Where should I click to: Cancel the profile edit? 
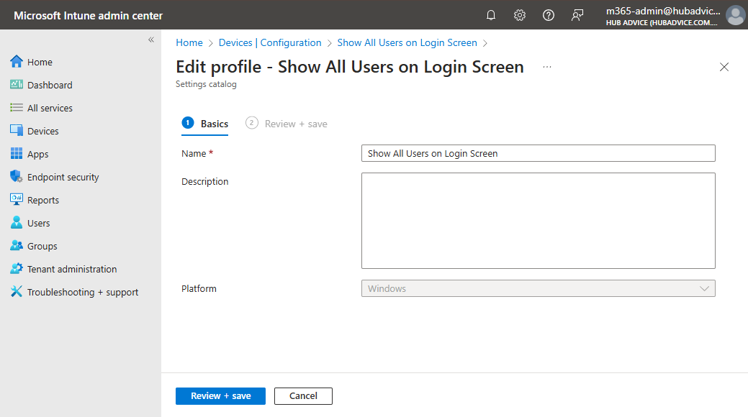(303, 396)
